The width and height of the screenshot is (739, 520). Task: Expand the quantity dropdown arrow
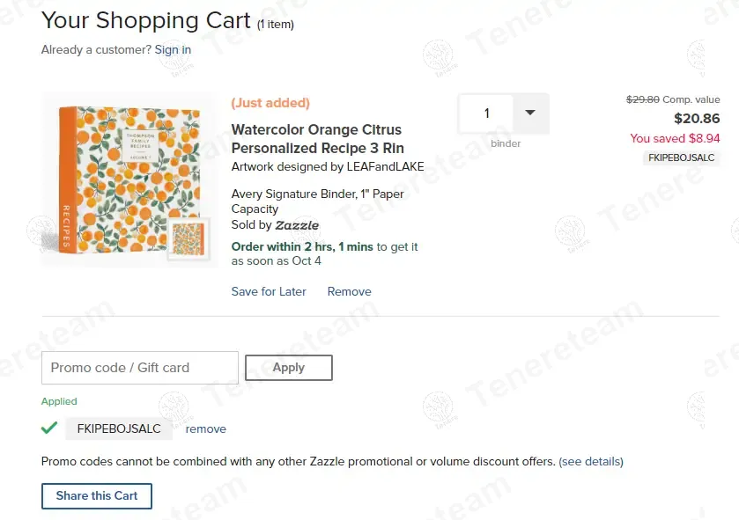pos(530,113)
